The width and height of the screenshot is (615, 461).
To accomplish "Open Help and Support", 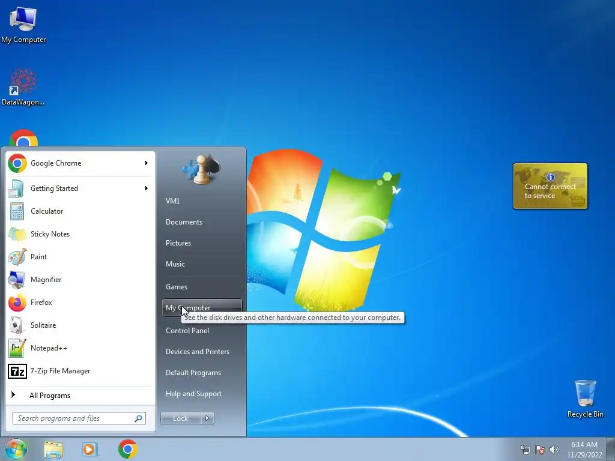I will tap(193, 394).
